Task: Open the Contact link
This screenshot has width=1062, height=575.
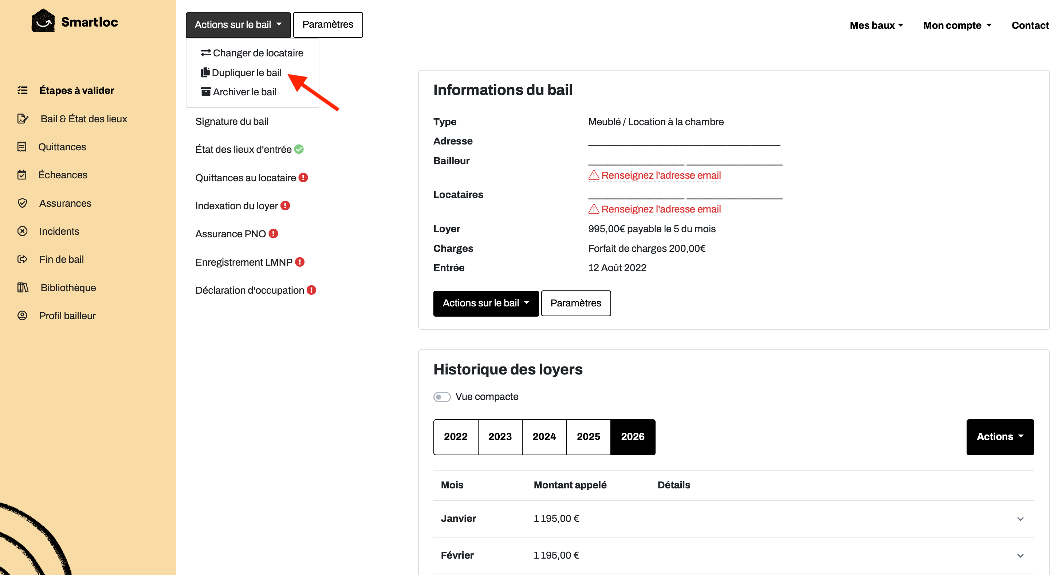Action: (1030, 25)
